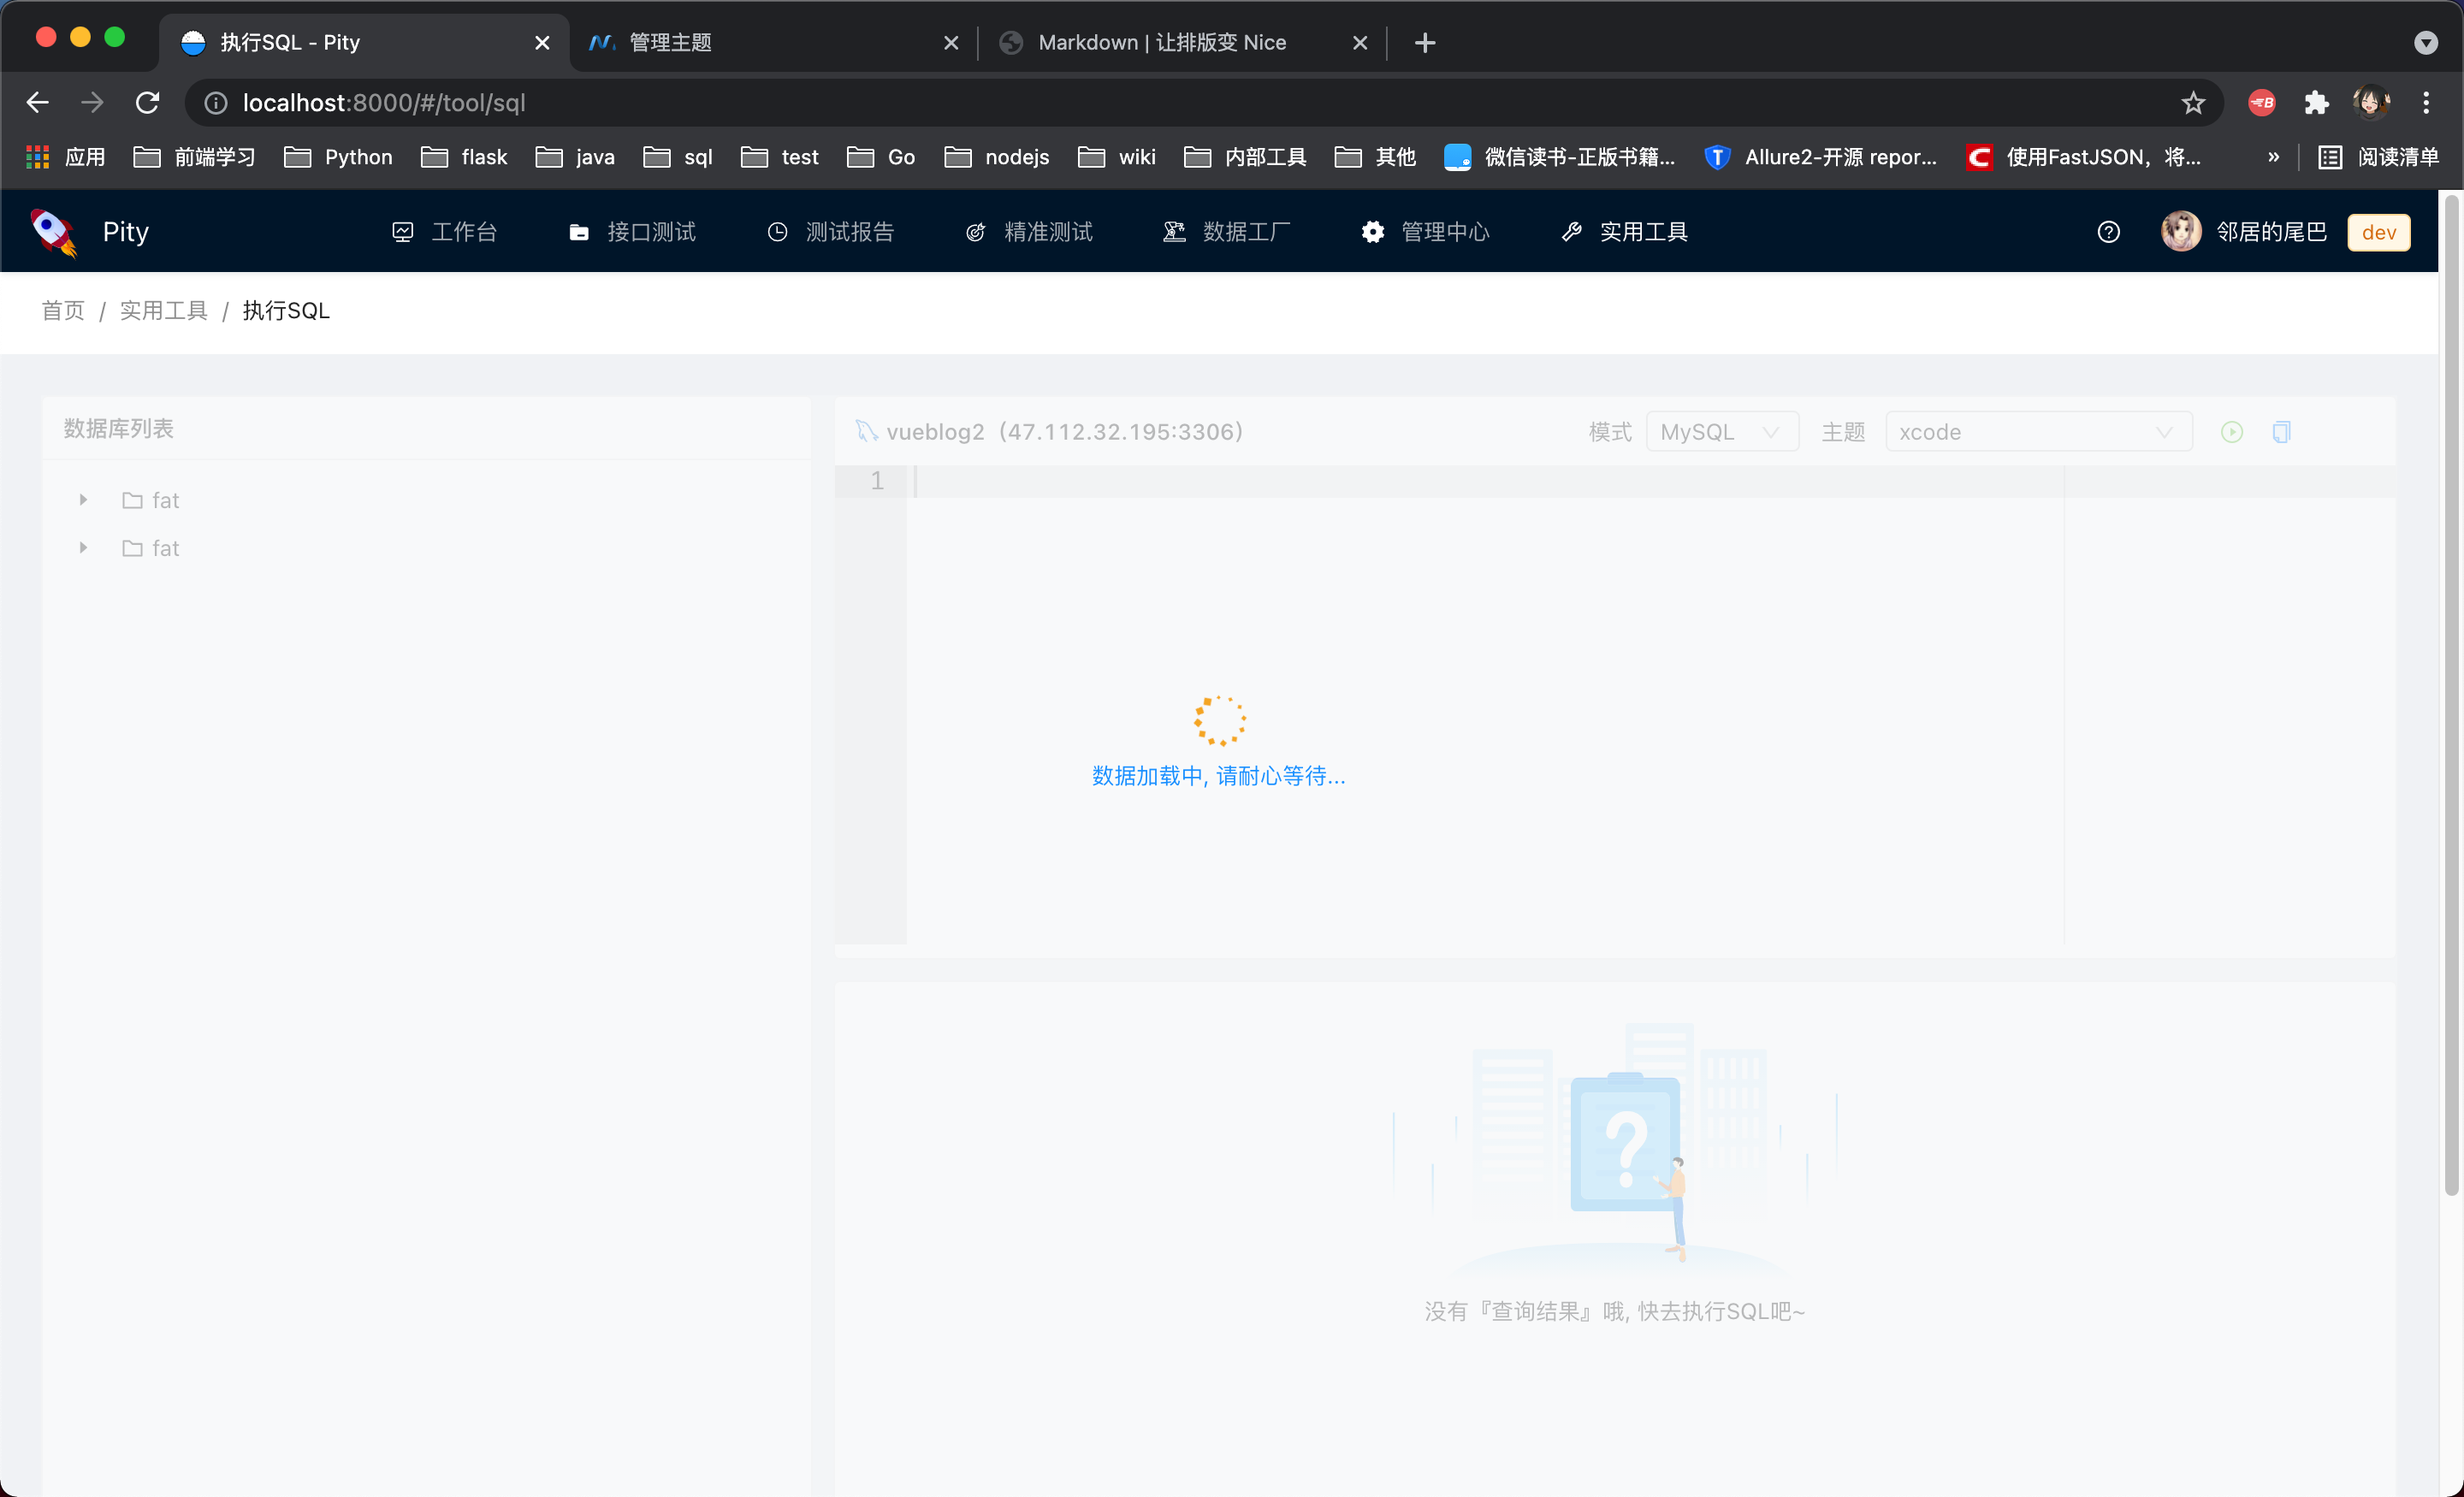Screen dimensions: 2464x1497
Task: Show more bookmarks chevron
Action: [2273, 157]
